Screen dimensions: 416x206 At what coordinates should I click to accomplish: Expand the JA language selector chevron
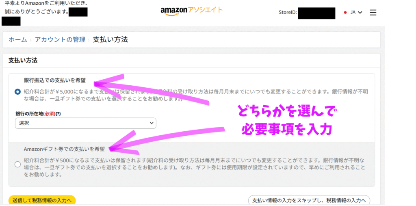click(360, 13)
